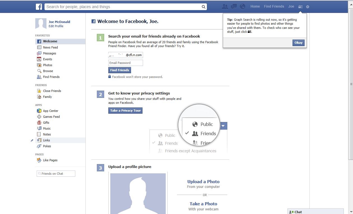Screen dimensions: 353x214
Task: Click the Family house icon
Action: coord(39,97)
